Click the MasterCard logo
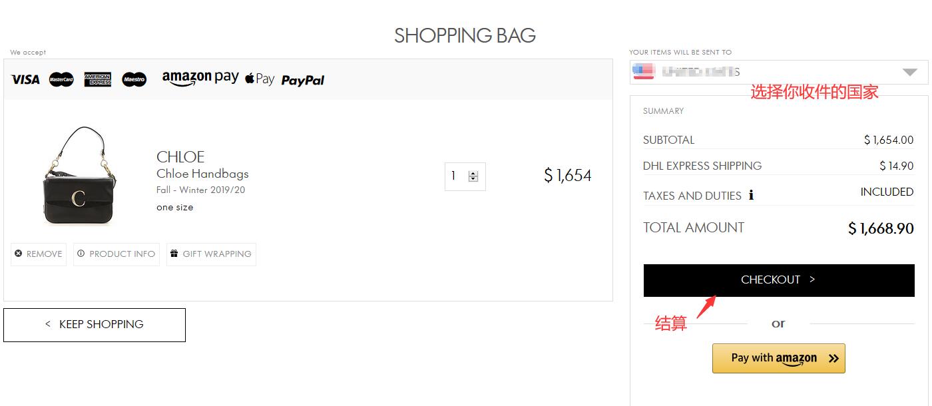 click(61, 80)
